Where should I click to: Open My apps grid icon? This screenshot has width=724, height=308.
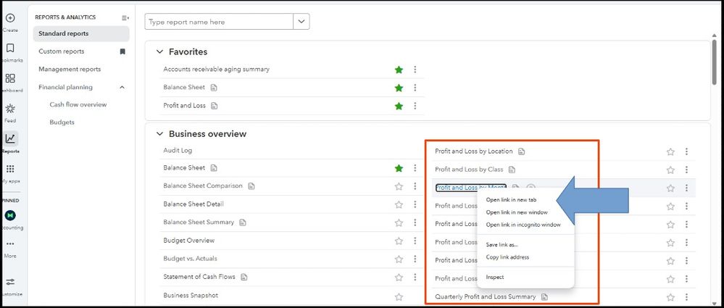pos(10,169)
